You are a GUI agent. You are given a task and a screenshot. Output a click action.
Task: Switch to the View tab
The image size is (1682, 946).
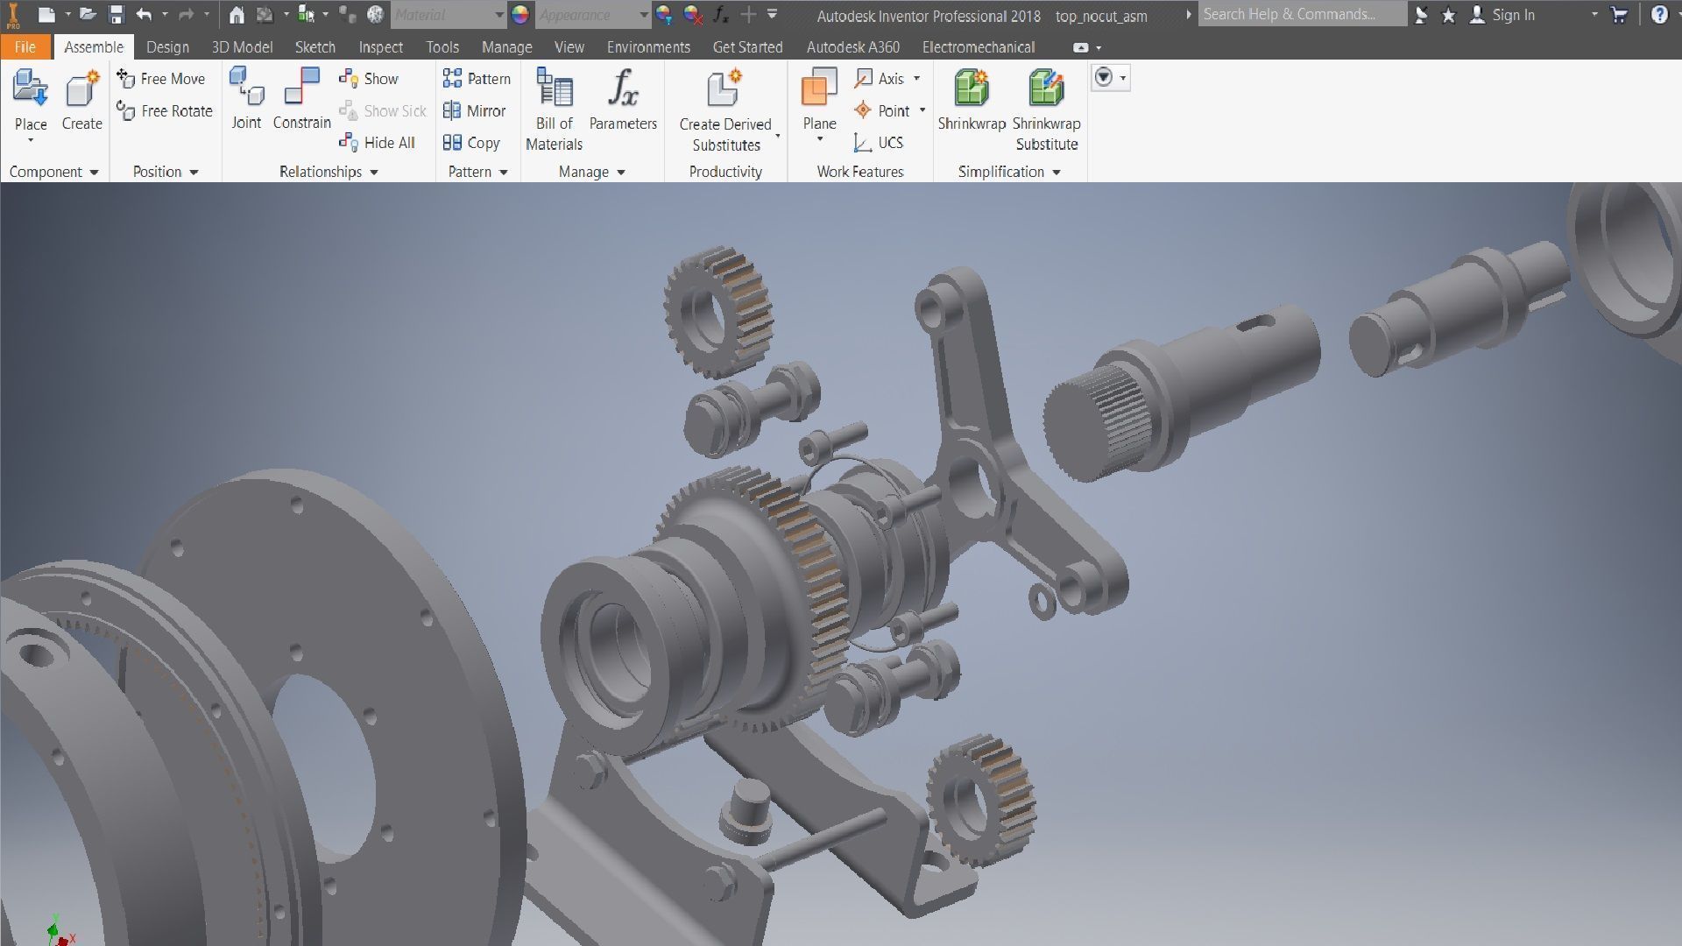coord(569,47)
